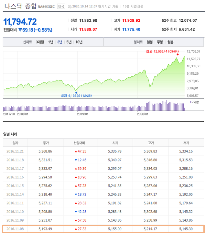Click the 2016.11.17 date cell
Viewport: 205px width, 233px height.
point(15,169)
